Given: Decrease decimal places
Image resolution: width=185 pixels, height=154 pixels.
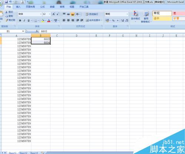Looking at the screenshot, I should 127,20.
